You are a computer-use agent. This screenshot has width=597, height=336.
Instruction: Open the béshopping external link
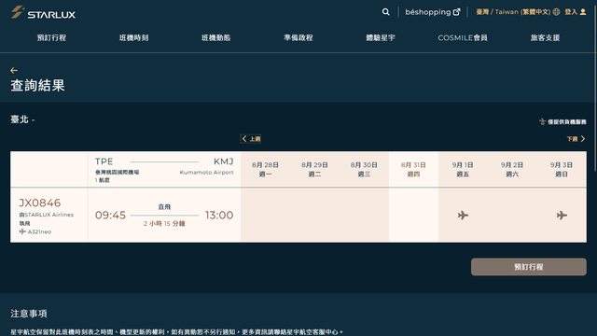(433, 12)
